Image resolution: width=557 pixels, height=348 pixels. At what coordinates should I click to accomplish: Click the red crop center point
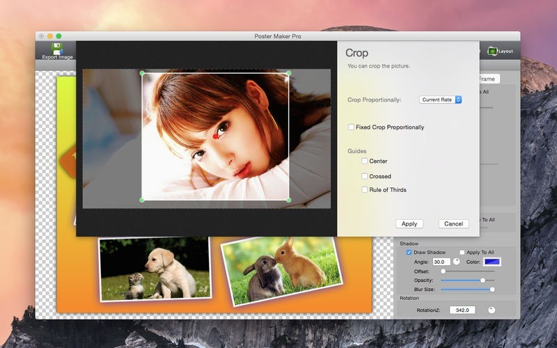point(216,134)
